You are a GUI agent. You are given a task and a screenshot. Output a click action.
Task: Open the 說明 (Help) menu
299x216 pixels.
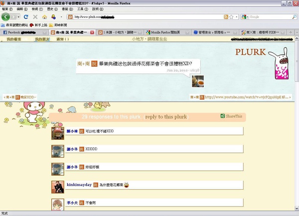tap(98, 9)
